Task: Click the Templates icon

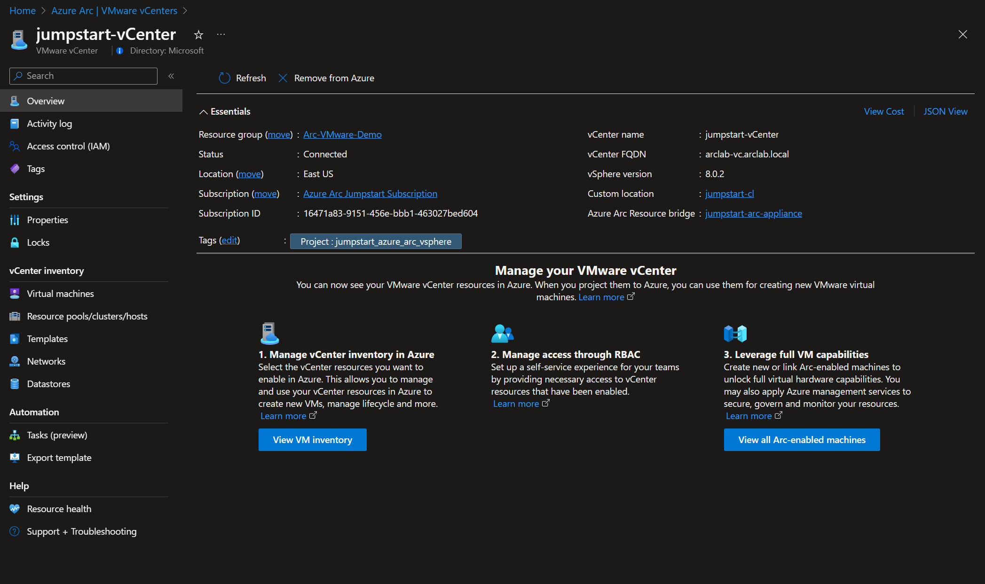Action: [x=15, y=339]
